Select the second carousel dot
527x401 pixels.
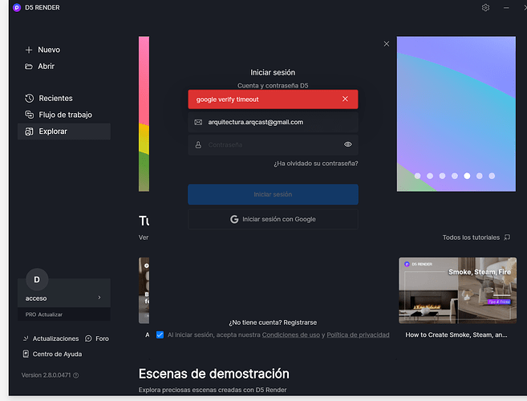pyautogui.click(x=430, y=176)
